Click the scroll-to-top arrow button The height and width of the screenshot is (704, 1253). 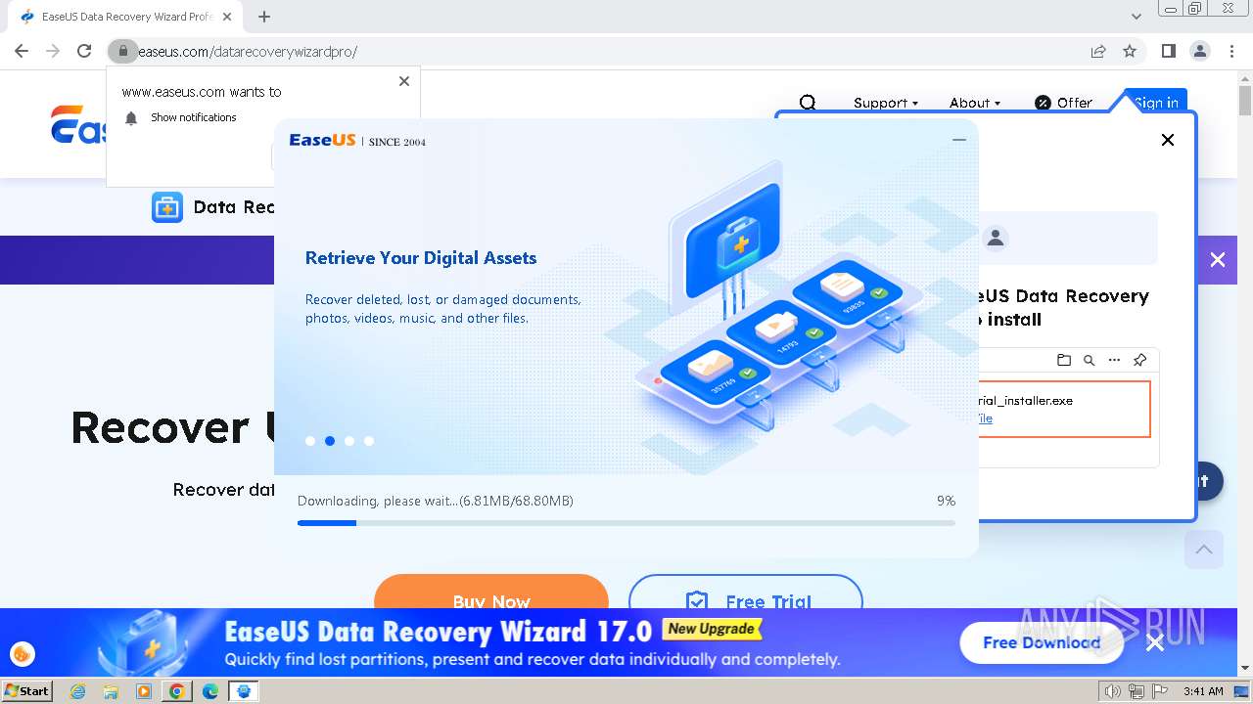click(x=1204, y=550)
